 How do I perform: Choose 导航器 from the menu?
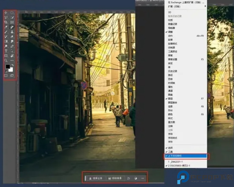click(x=186, y=28)
